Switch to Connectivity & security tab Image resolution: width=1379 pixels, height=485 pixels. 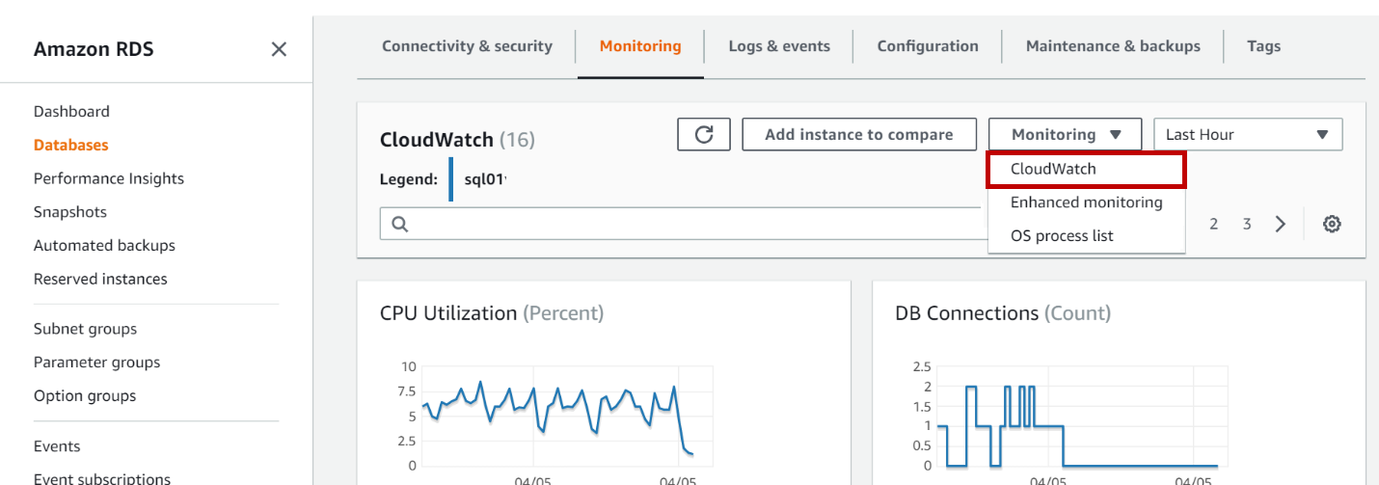pos(467,46)
